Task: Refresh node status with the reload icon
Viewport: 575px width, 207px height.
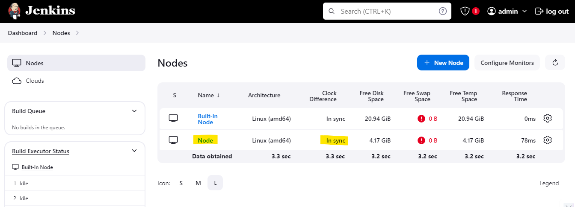Action: click(x=555, y=63)
